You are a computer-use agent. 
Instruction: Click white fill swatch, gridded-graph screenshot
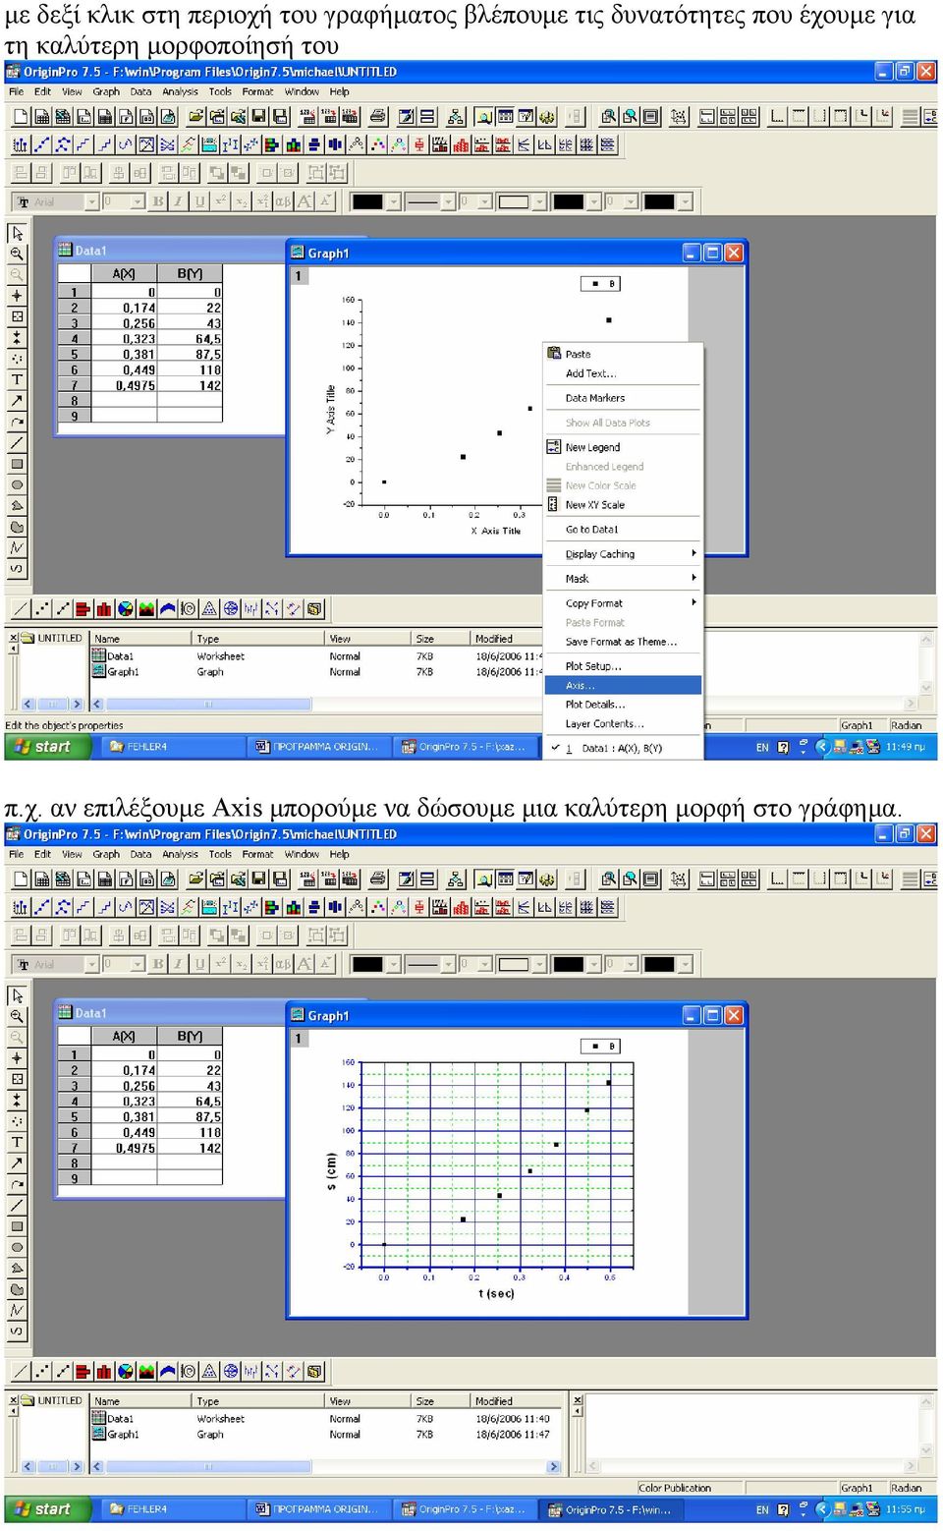514,964
